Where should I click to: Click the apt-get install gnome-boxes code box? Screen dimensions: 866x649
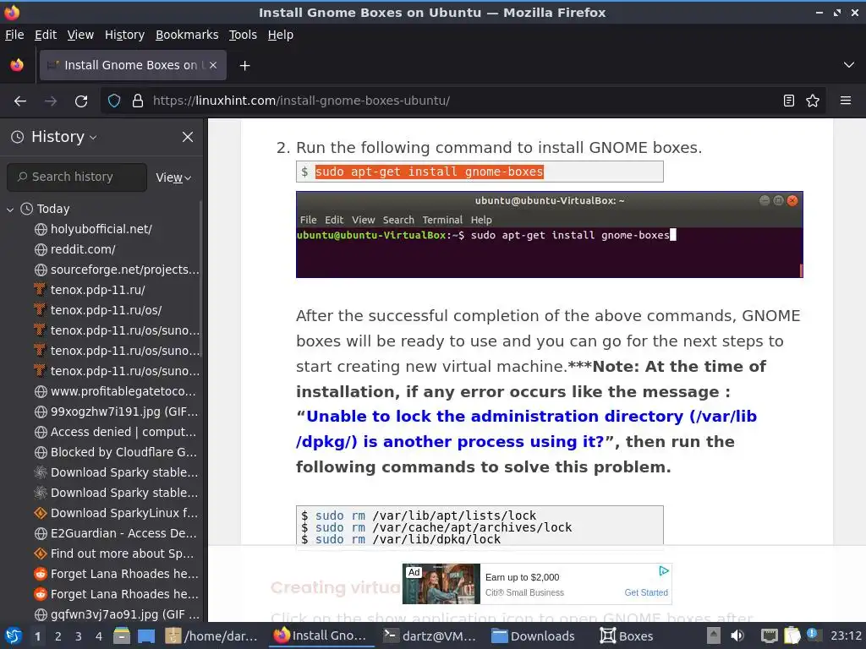click(x=480, y=172)
